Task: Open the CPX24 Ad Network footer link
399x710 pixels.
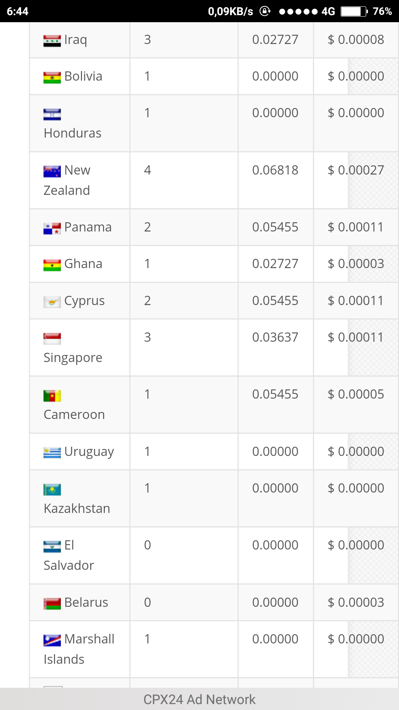Action: pyautogui.click(x=199, y=699)
